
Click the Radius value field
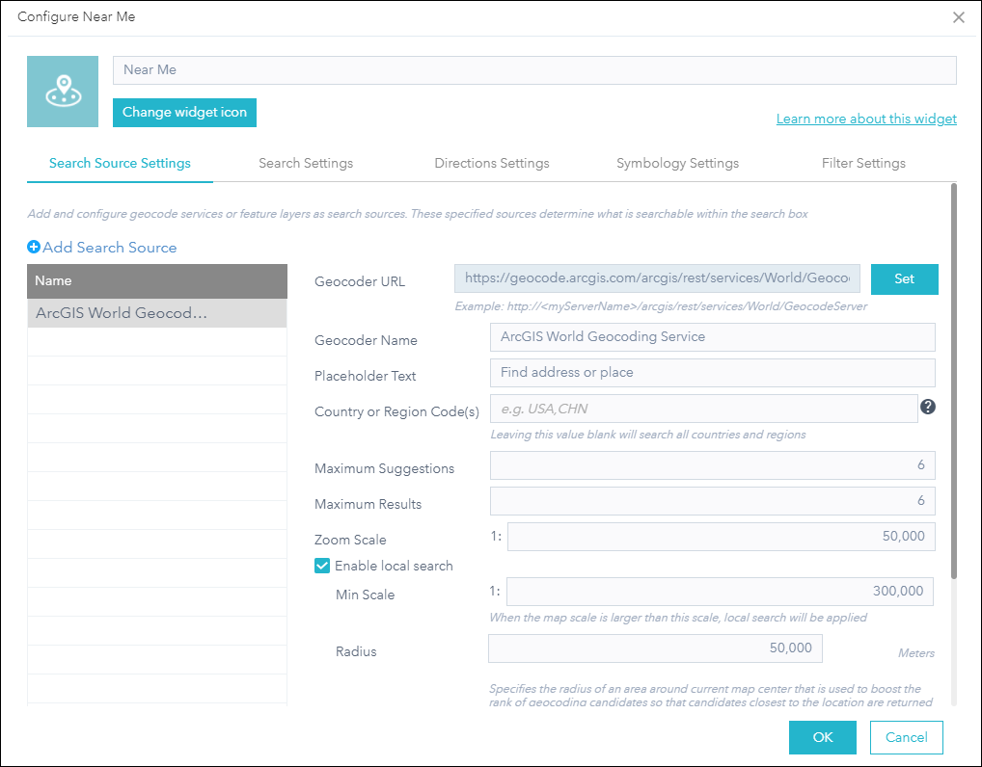click(655, 648)
